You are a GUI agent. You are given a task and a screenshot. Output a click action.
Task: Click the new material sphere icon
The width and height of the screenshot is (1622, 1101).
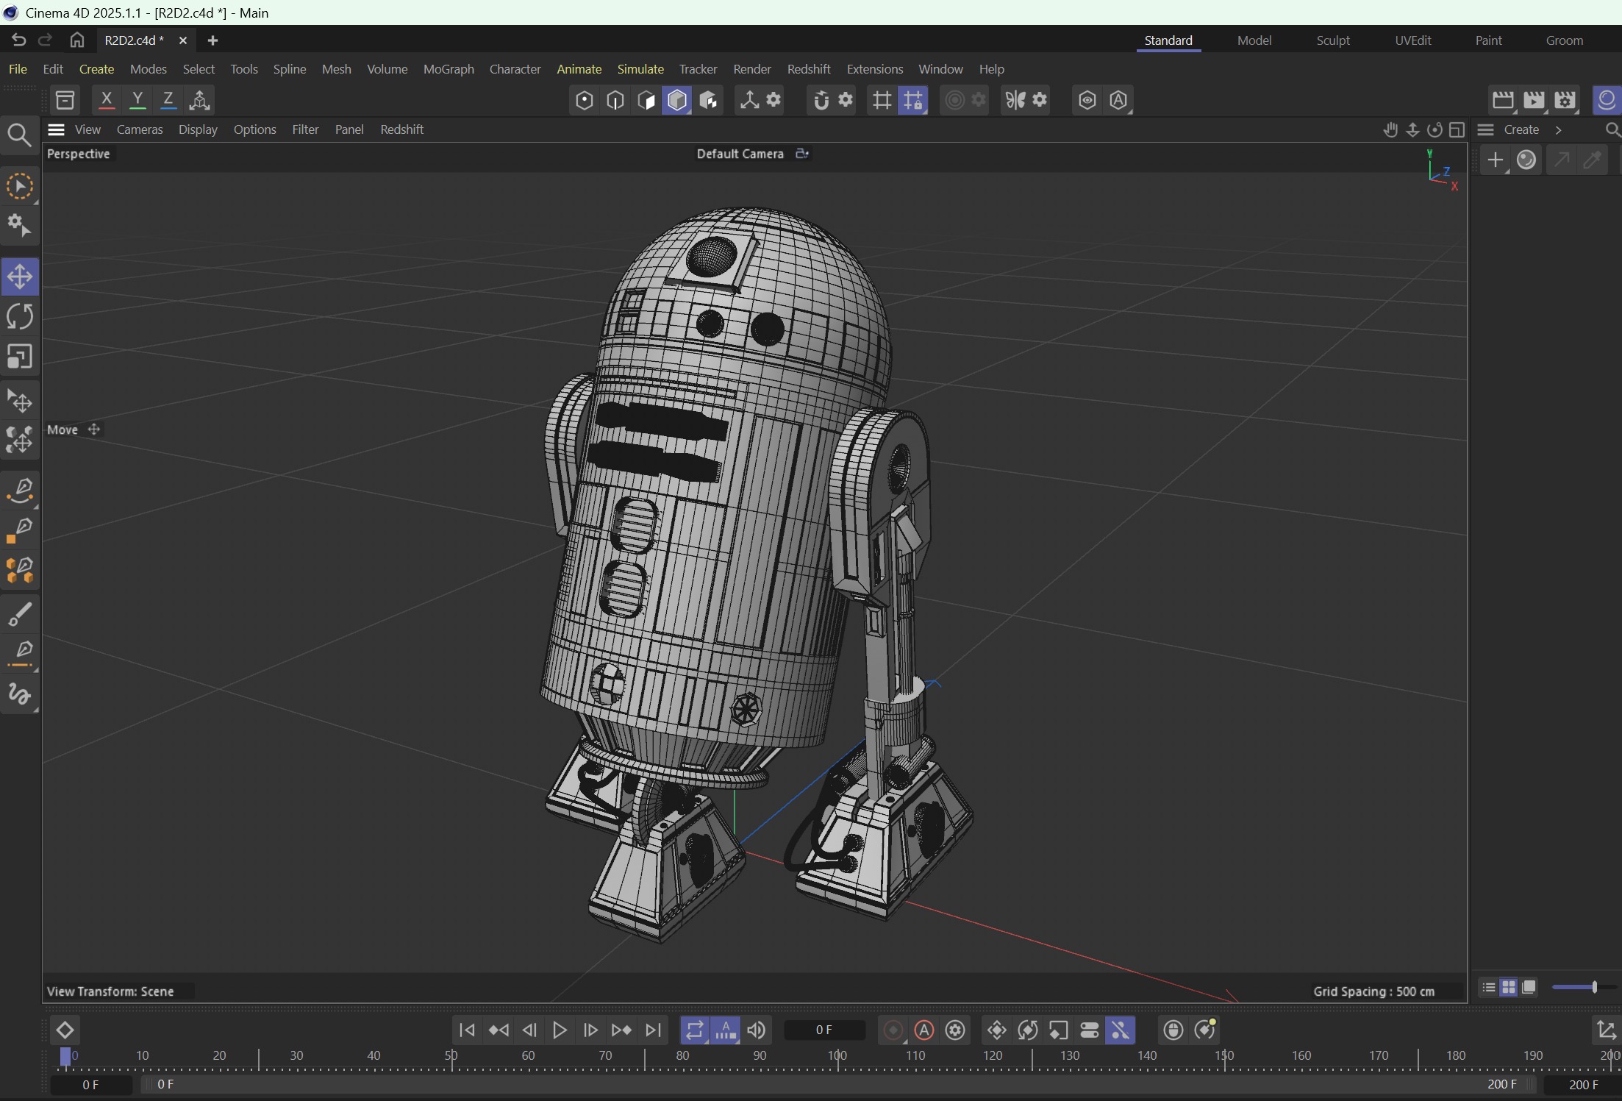(1526, 160)
